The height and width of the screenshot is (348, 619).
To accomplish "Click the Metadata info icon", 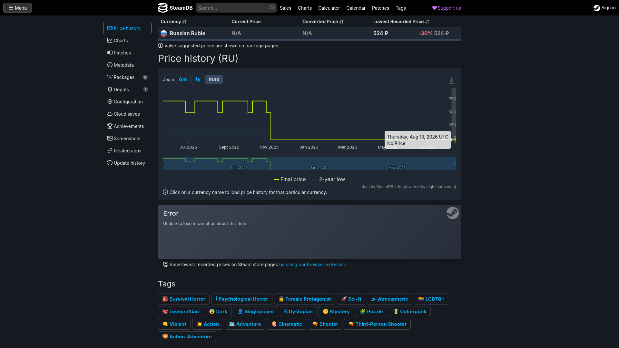I will pyautogui.click(x=110, y=65).
